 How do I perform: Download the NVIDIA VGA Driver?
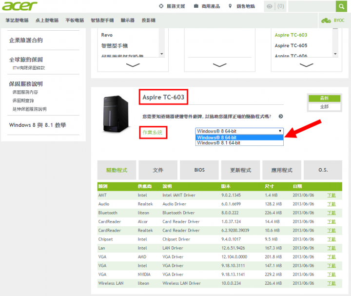[331, 275]
